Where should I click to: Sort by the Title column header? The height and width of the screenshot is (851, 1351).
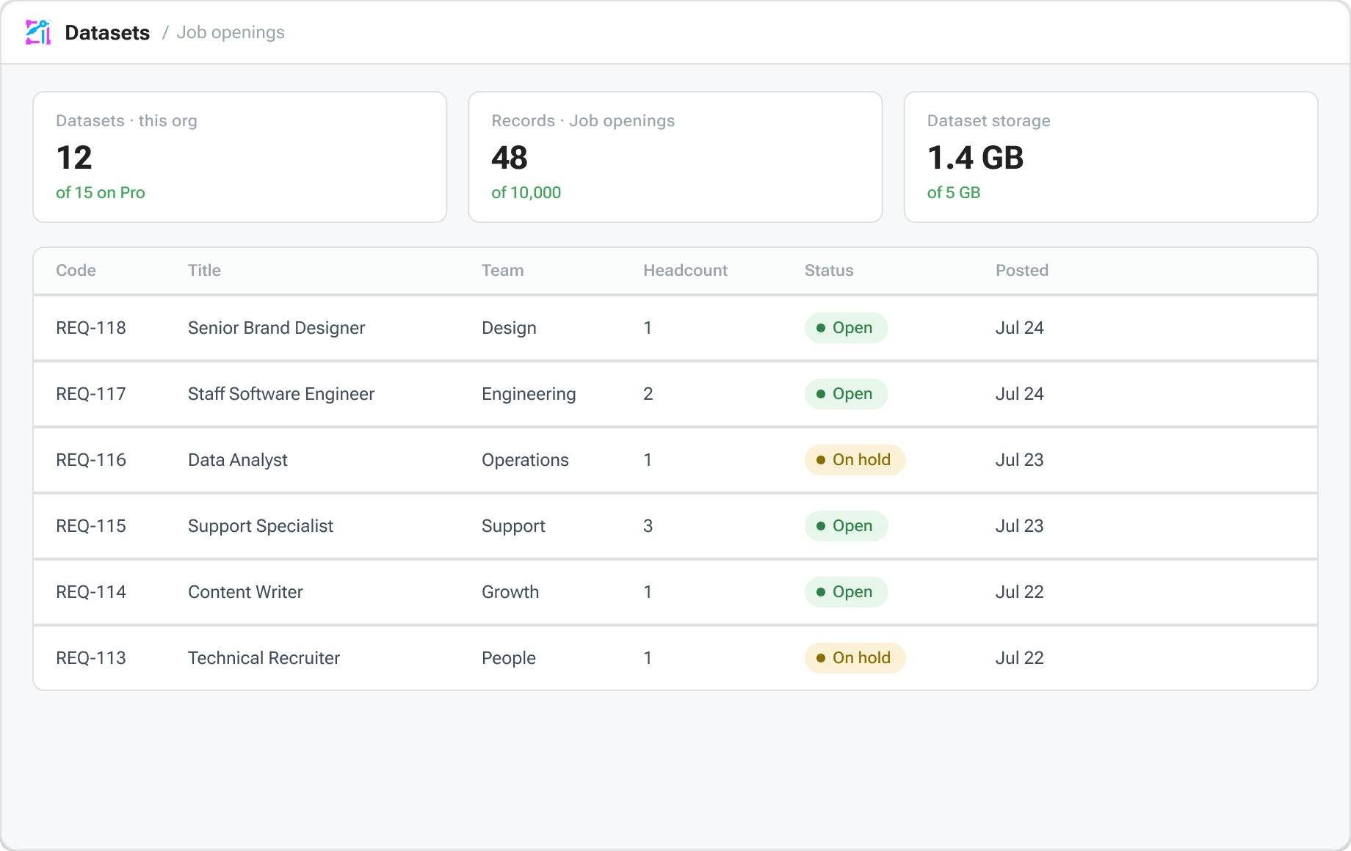tap(204, 270)
